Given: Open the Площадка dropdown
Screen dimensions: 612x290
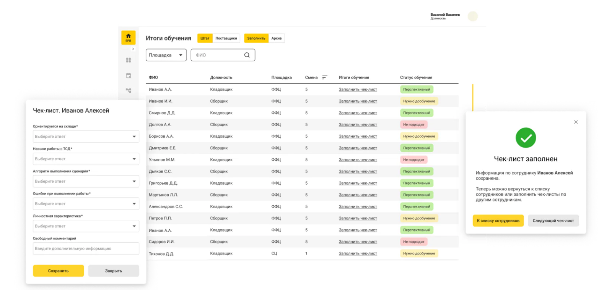Looking at the screenshot, I should click(x=166, y=55).
